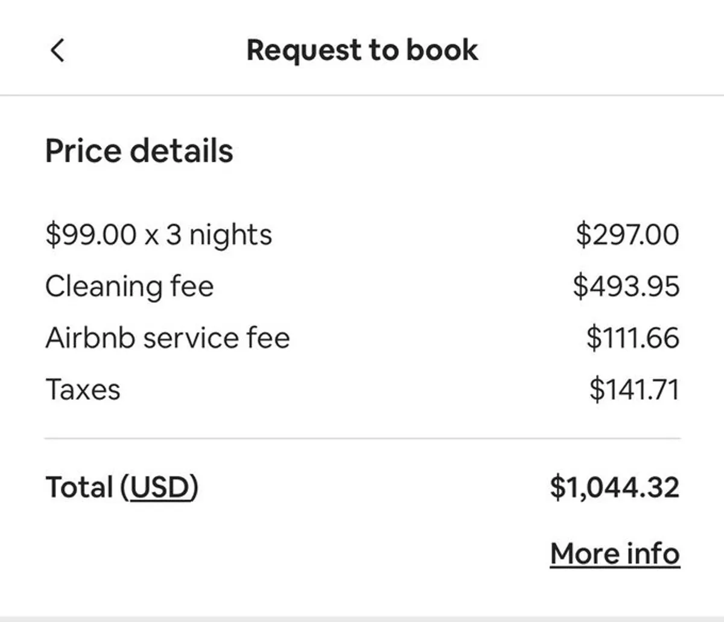Open the More info link
The width and height of the screenshot is (724, 622).
click(x=615, y=554)
